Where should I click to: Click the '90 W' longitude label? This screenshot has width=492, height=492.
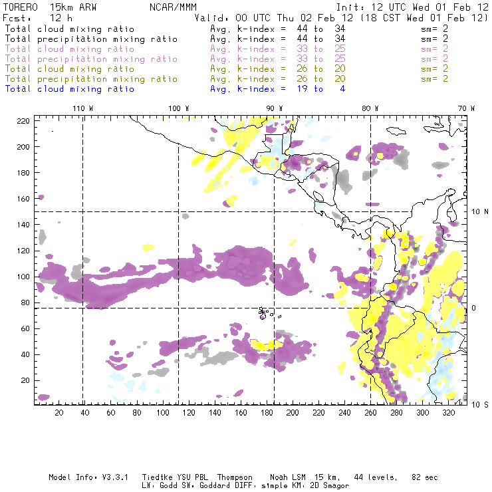275,108
